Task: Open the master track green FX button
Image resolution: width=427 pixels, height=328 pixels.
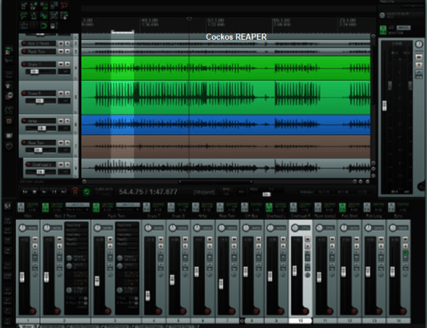Action: (x=383, y=30)
